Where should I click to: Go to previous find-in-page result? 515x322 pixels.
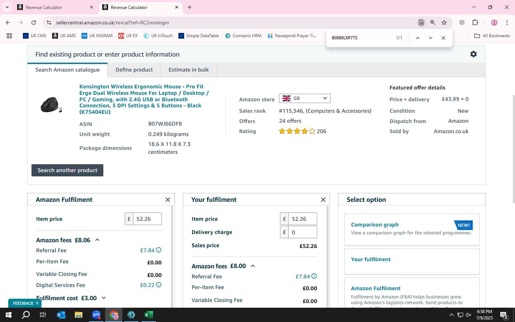pyautogui.click(x=417, y=38)
